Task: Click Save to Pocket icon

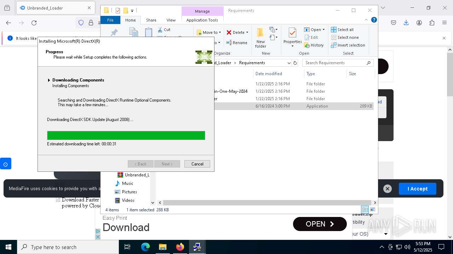Action: click(394, 23)
